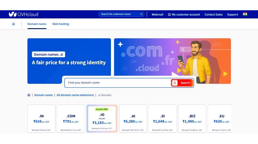Click the fair price headline text
Viewport: 258px width, 144px height.
[69, 62]
